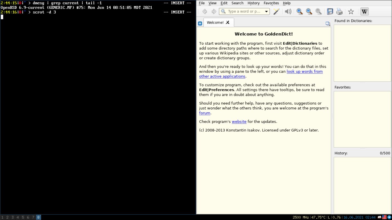Click inside the History pane
Image resolution: width=392 pixels, height=220 pixels.
click(362, 185)
